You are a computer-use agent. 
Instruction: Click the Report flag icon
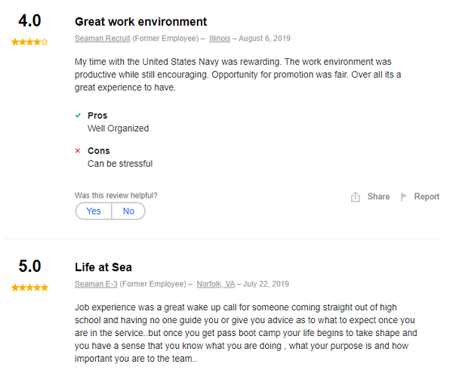pos(404,197)
